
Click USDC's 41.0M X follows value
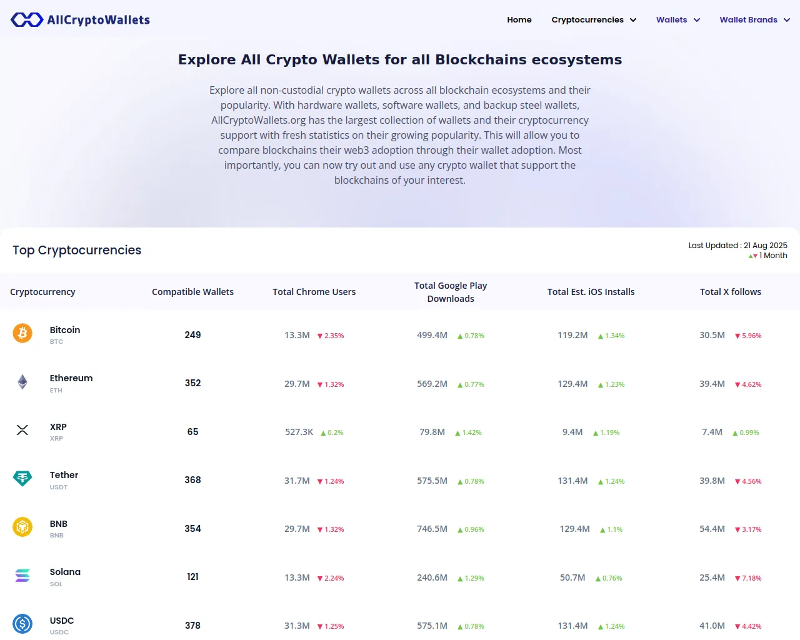pos(712,626)
